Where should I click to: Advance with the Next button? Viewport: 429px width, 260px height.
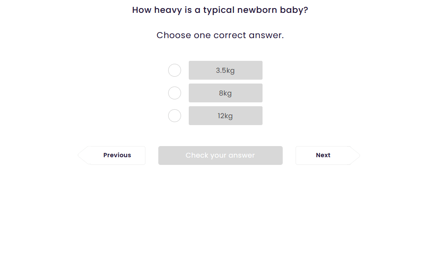click(x=323, y=155)
